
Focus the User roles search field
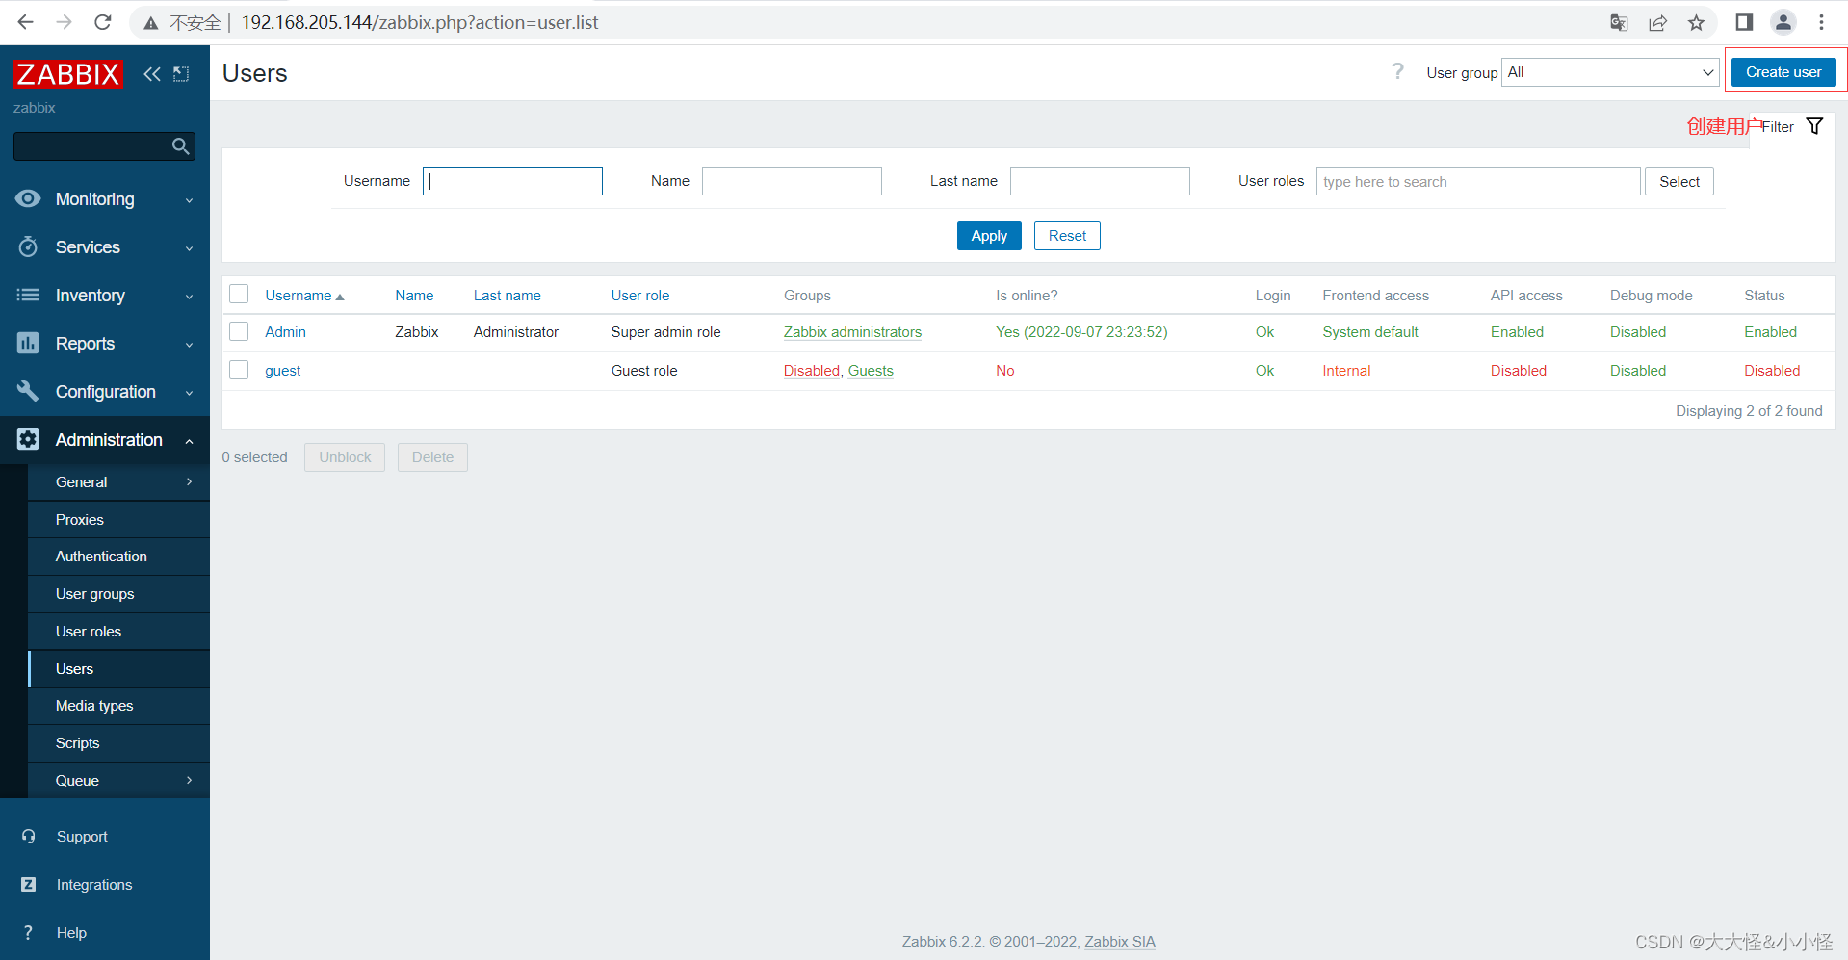[x=1478, y=181]
